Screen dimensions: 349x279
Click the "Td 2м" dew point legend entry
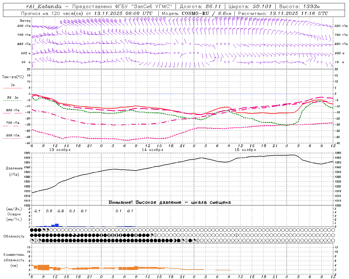(13, 98)
